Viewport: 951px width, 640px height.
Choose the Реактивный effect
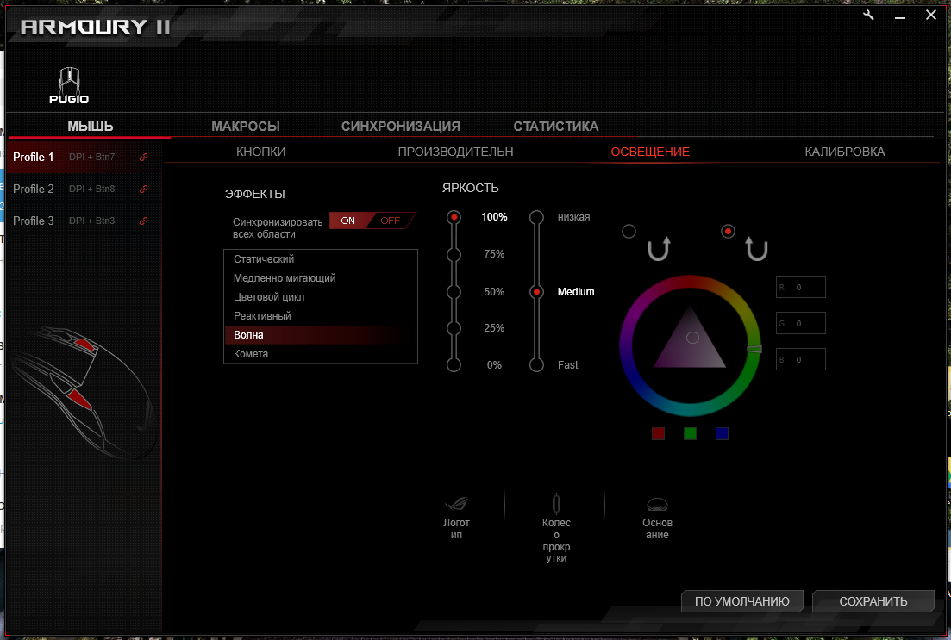(x=320, y=316)
